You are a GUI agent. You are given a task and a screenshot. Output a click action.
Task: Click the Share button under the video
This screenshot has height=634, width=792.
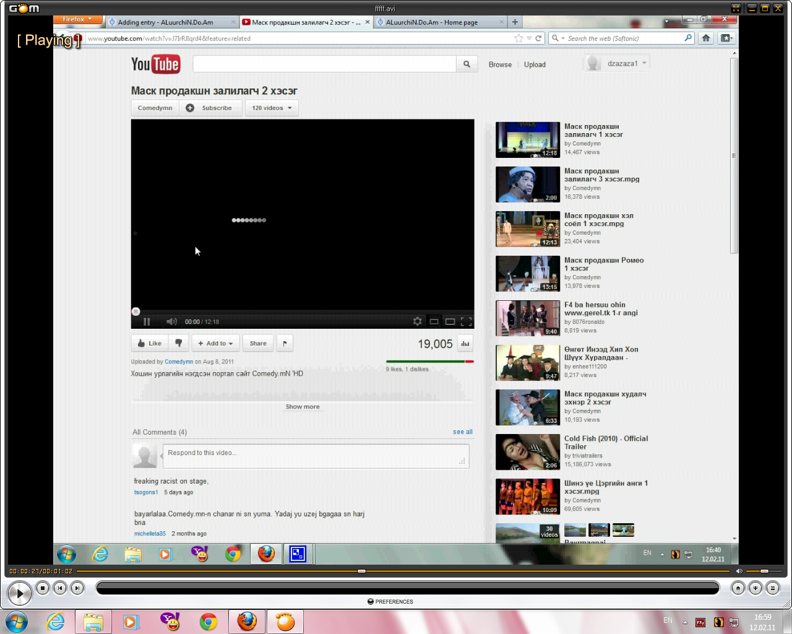click(258, 343)
